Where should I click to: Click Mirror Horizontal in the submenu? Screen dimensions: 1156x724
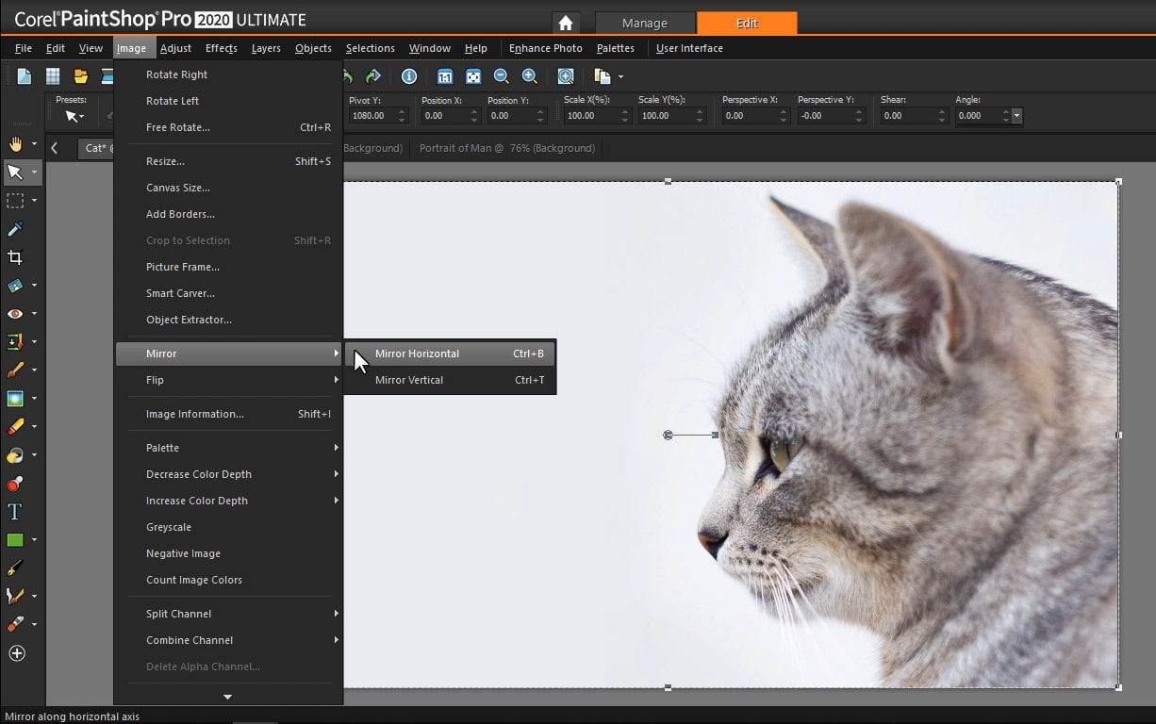point(418,354)
